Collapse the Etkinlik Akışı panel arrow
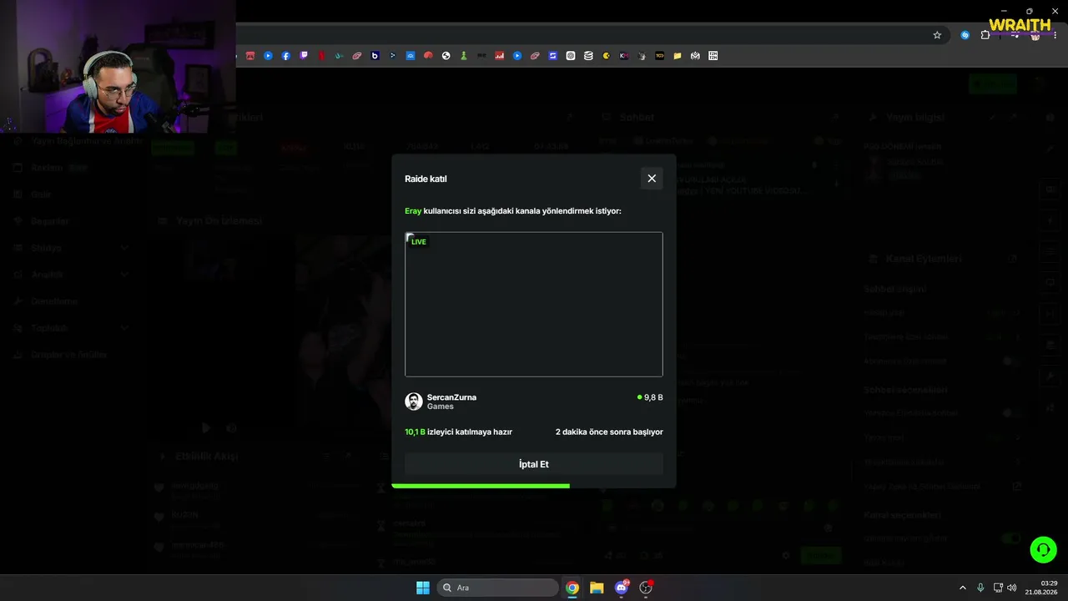Viewport: 1068px width, 601px height. click(163, 457)
